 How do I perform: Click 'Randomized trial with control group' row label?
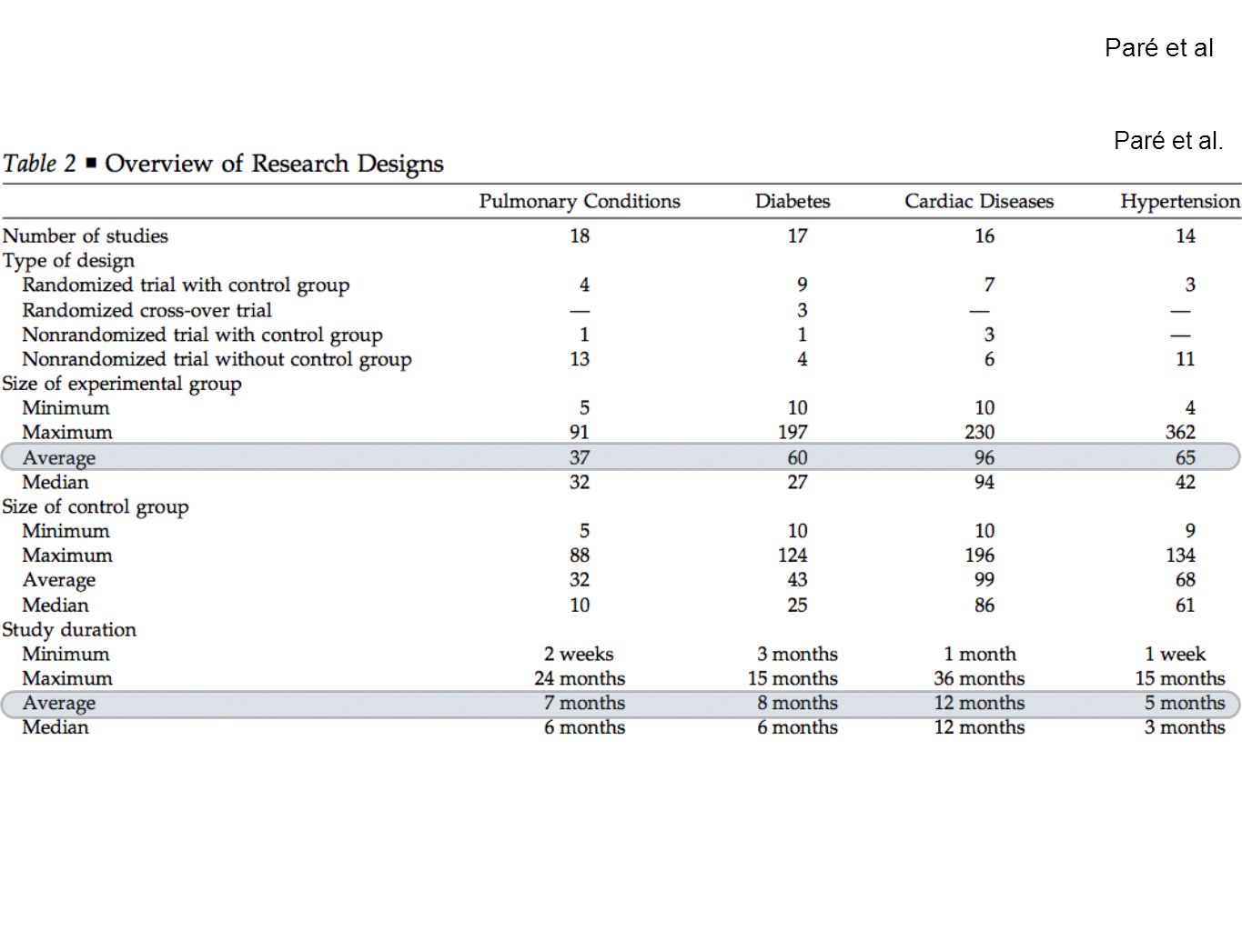[x=186, y=285]
